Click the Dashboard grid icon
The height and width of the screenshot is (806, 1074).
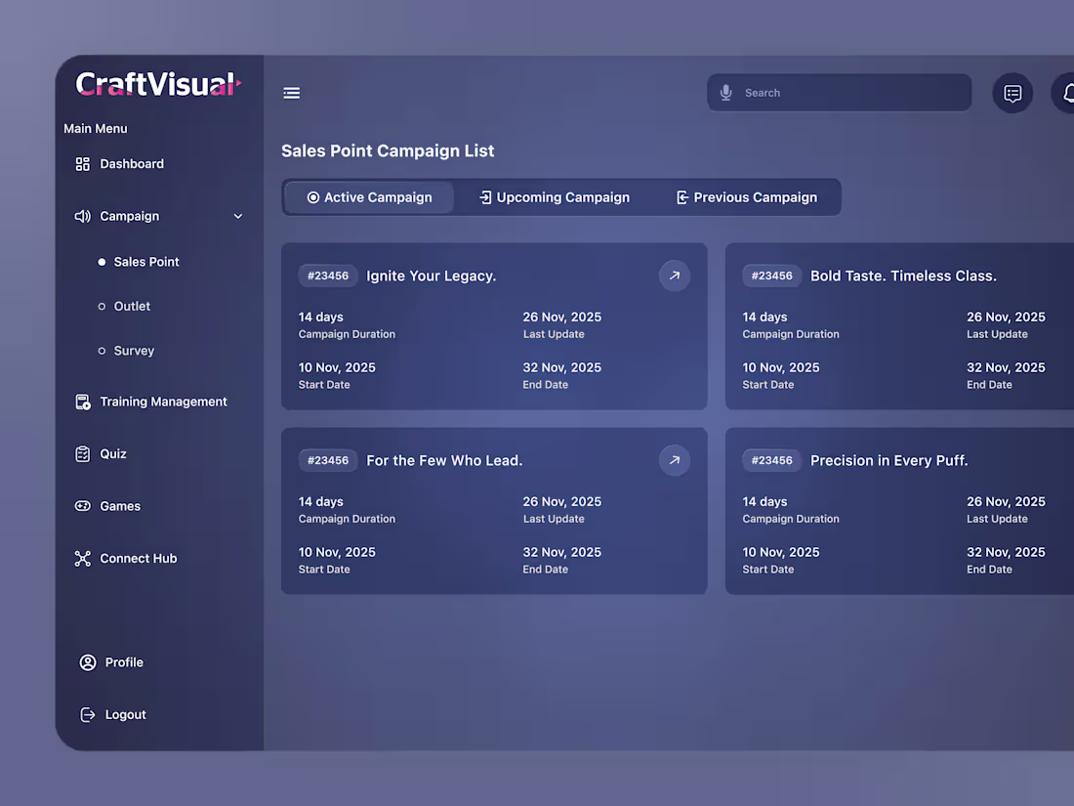coord(82,164)
